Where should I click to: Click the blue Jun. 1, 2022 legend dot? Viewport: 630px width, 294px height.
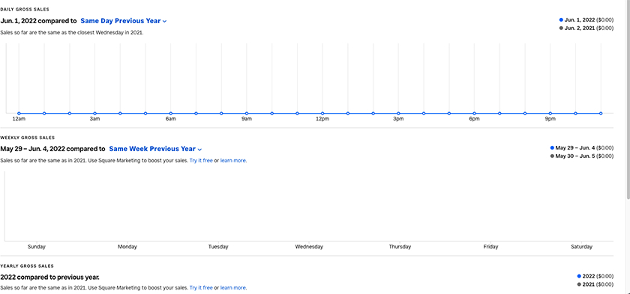pos(561,19)
